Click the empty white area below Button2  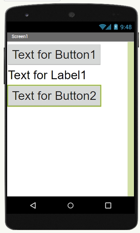point(67,151)
